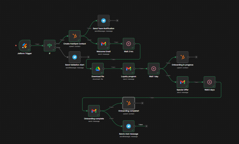The height and width of the screenshot is (144, 239).
Task: Open the Download file Google Drive node
Action: [x=98, y=69]
